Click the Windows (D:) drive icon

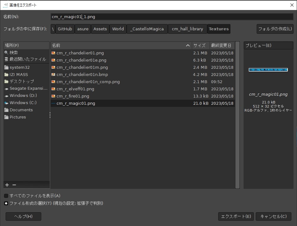7,96
